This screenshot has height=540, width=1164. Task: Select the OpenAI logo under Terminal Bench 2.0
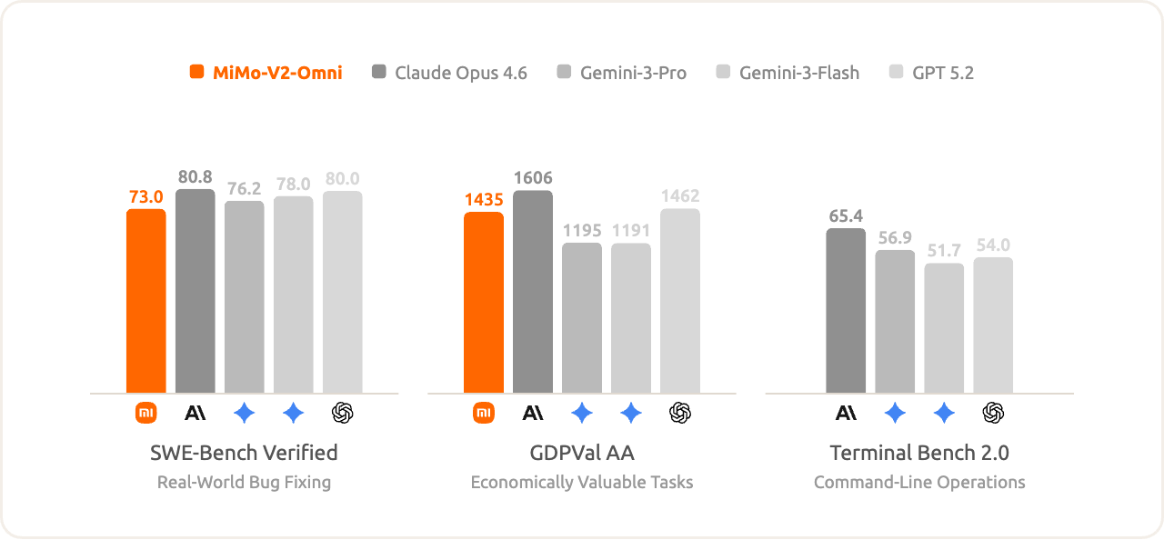coord(993,413)
